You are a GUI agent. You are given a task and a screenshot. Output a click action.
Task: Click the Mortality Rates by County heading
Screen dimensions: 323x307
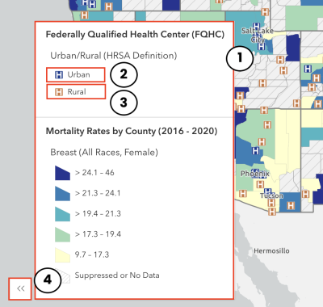coord(132,131)
